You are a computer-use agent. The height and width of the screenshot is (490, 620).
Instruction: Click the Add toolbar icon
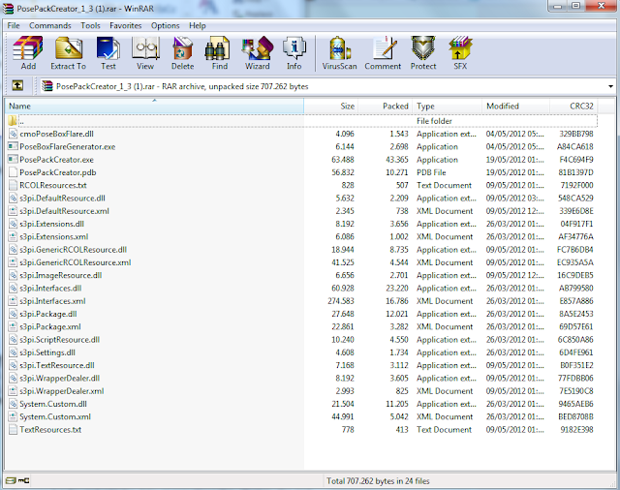[x=28, y=53]
